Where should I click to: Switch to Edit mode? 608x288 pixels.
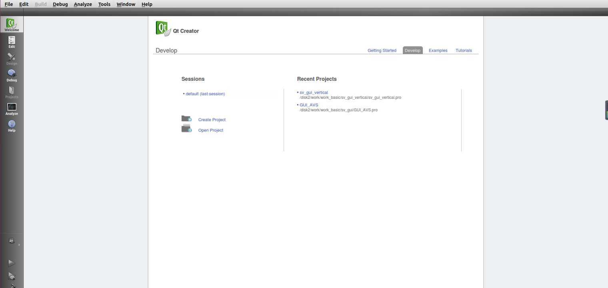(x=12, y=42)
